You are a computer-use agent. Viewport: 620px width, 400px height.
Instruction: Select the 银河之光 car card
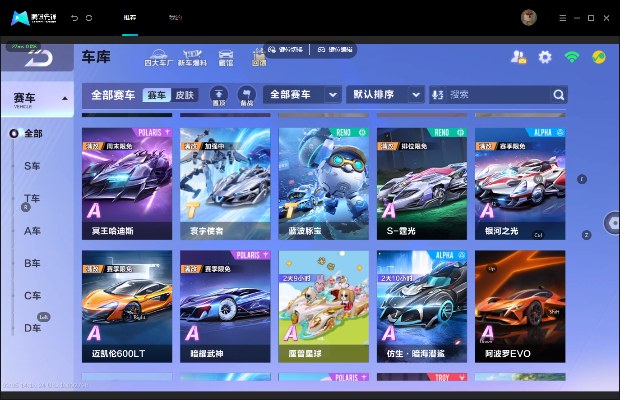coord(520,184)
